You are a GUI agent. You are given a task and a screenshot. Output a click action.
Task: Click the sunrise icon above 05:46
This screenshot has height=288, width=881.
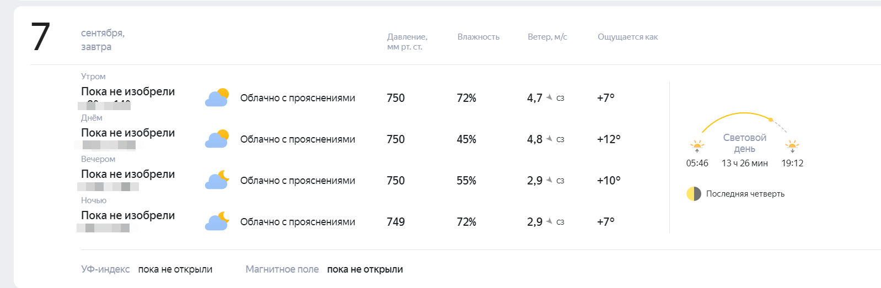pyautogui.click(x=697, y=146)
